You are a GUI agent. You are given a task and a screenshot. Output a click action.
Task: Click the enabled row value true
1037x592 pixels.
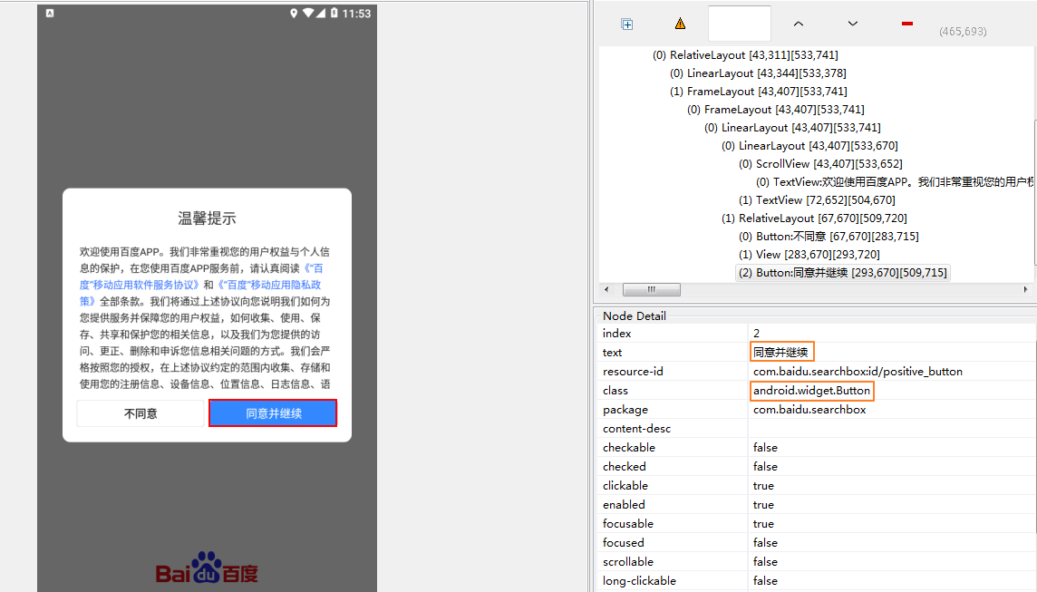click(763, 505)
